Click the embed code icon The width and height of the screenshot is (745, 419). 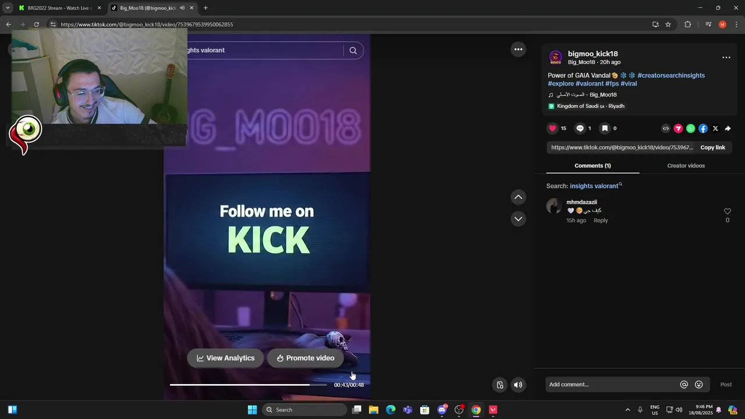click(x=666, y=129)
